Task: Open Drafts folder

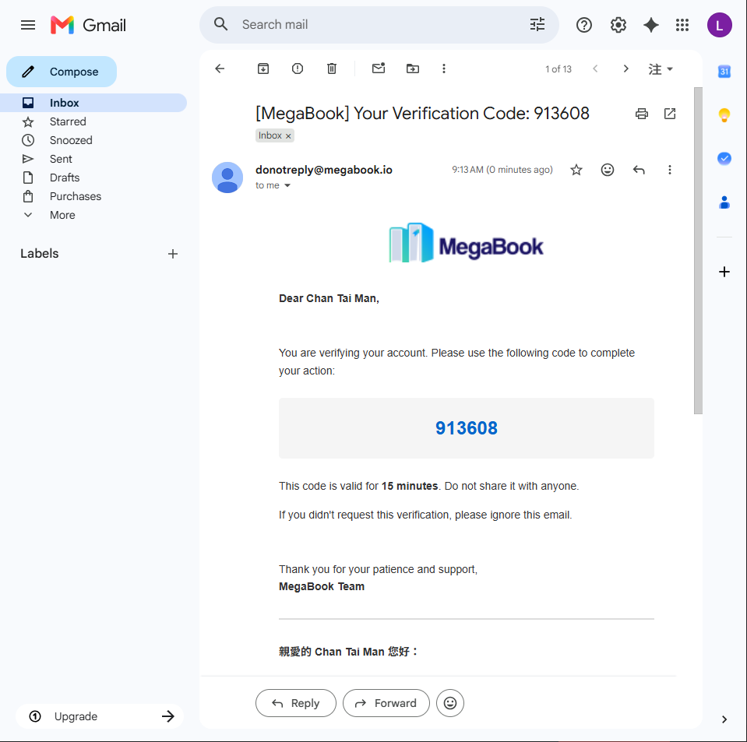Action: [x=93, y=178]
